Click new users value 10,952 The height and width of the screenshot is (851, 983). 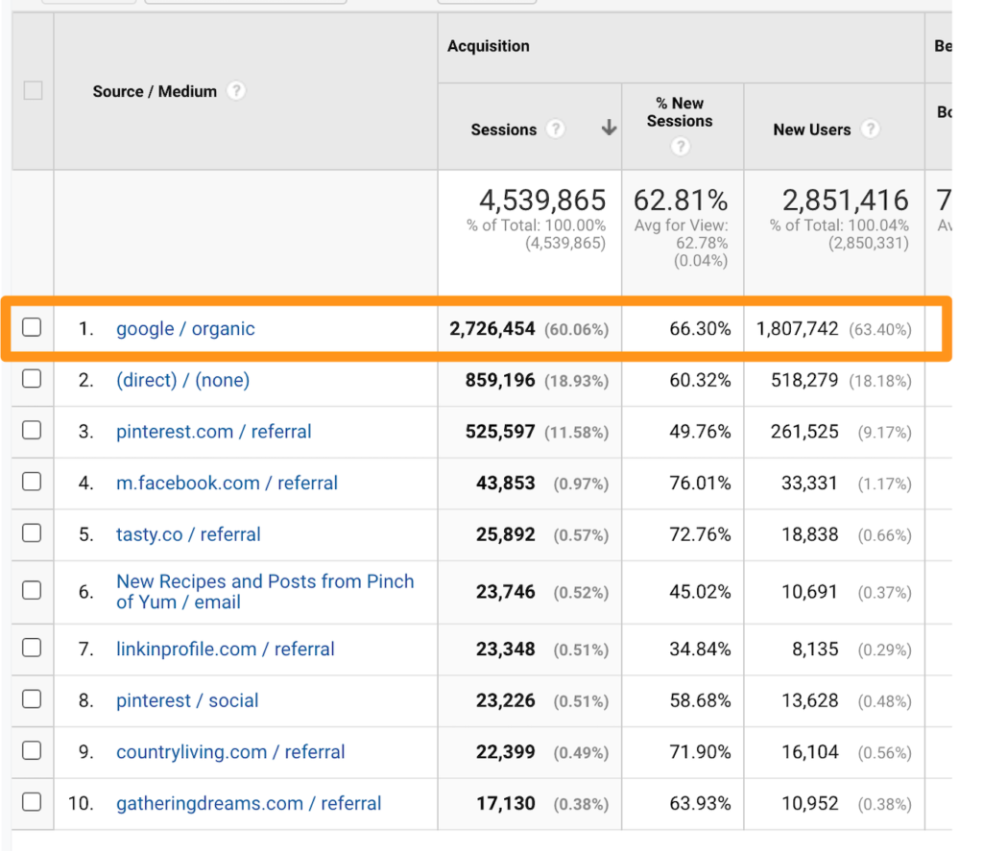[x=810, y=803]
